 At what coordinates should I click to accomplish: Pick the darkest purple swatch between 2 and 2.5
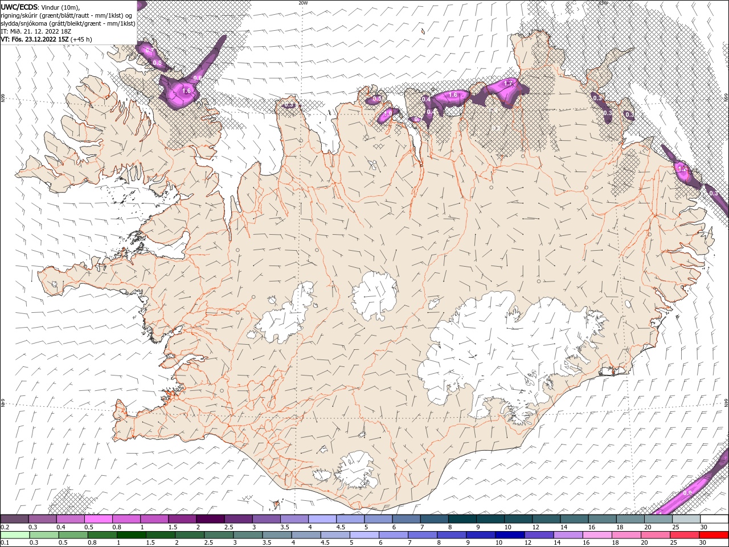tap(210, 519)
